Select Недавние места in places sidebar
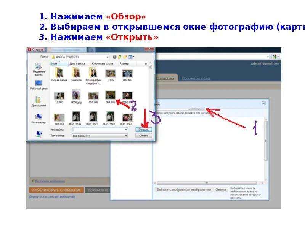Screen dimensions: 305x228 tap(39, 70)
